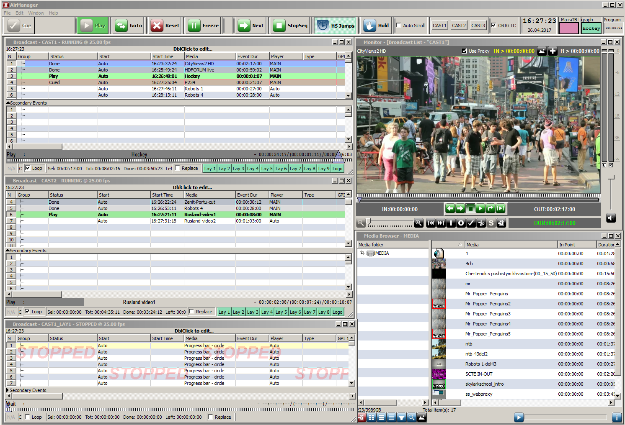Click the monitor step-forward green arrow
625x425 pixels.
[x=460, y=208]
